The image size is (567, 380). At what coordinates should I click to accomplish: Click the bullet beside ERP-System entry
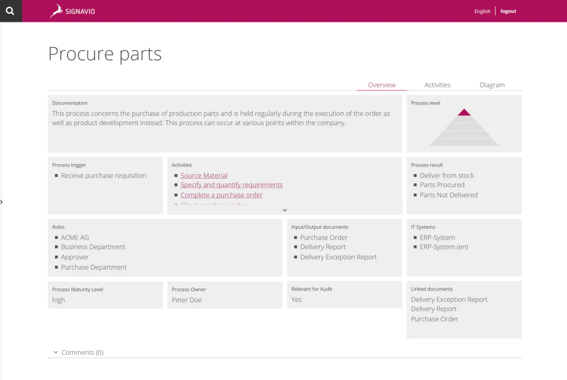tap(413, 237)
